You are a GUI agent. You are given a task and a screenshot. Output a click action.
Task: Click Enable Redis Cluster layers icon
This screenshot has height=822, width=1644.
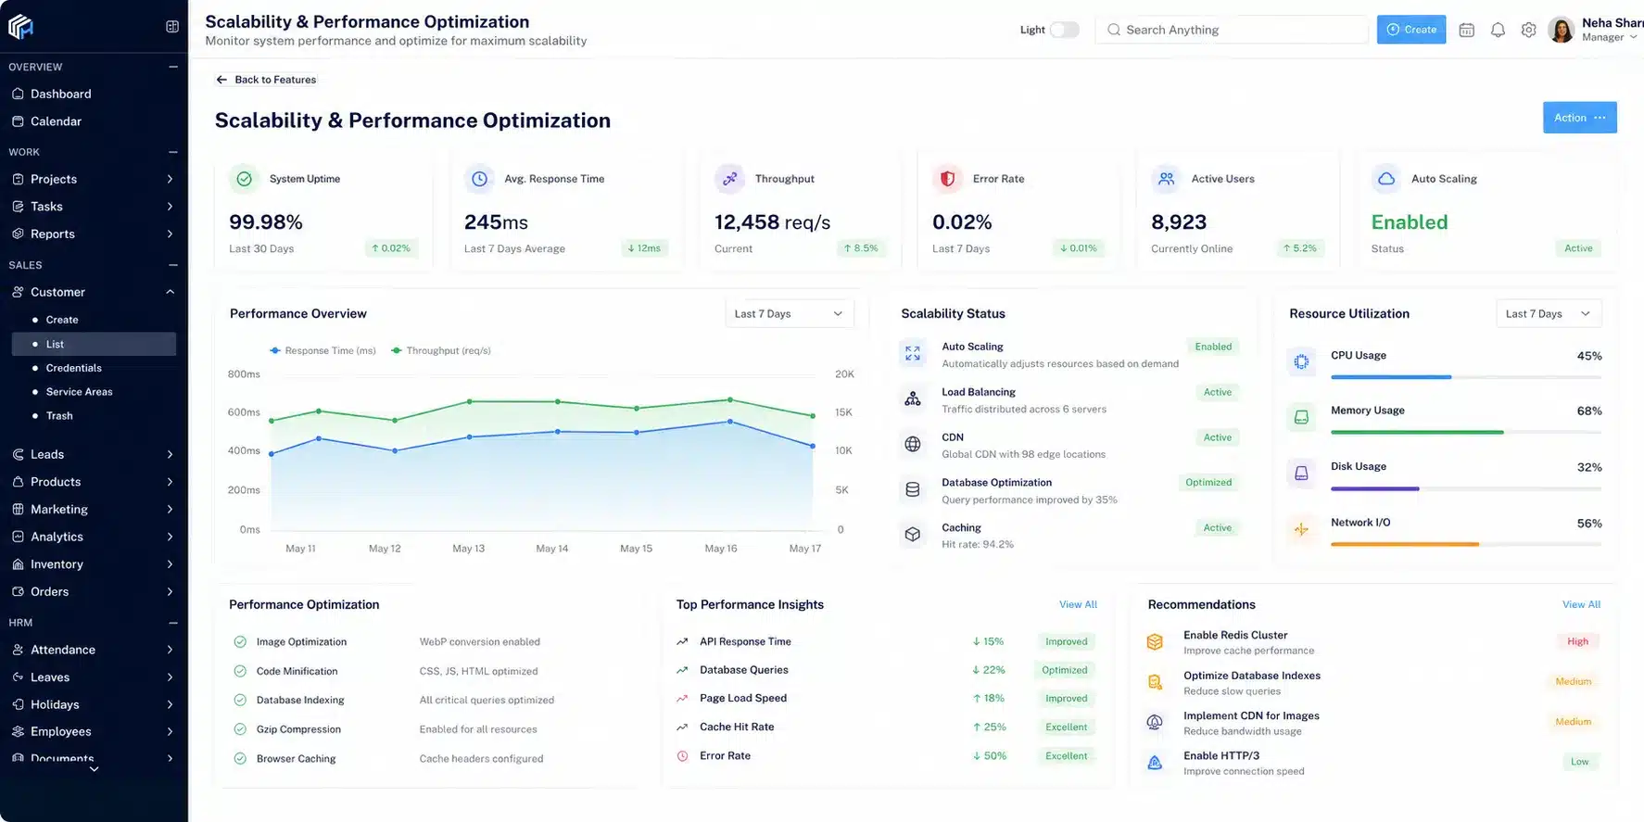[1155, 641]
